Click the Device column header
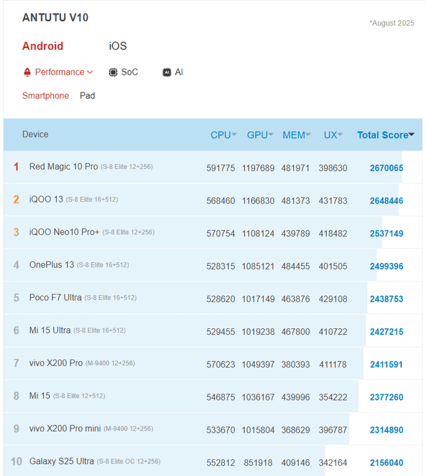Screen dimensions: 426x476 tap(35, 134)
